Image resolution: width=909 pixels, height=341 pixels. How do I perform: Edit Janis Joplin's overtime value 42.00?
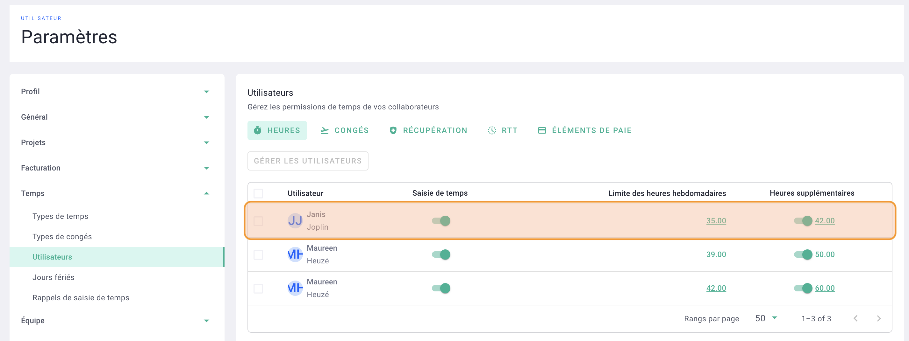pos(825,221)
